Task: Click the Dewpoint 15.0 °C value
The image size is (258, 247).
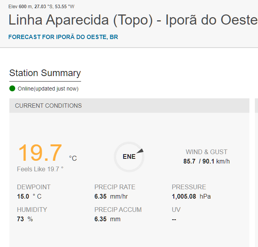Action: (x=29, y=196)
